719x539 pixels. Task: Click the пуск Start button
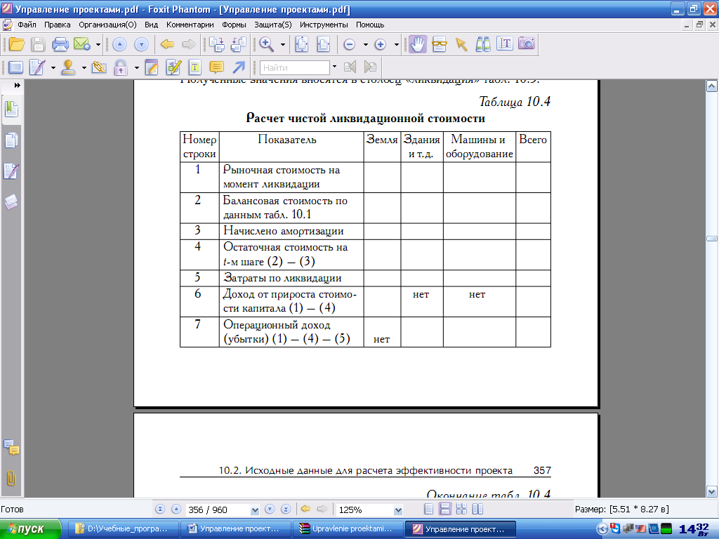coord(30,529)
